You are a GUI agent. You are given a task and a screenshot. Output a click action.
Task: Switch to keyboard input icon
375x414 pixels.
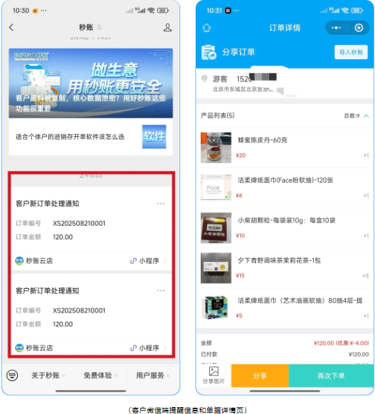pos(12,375)
